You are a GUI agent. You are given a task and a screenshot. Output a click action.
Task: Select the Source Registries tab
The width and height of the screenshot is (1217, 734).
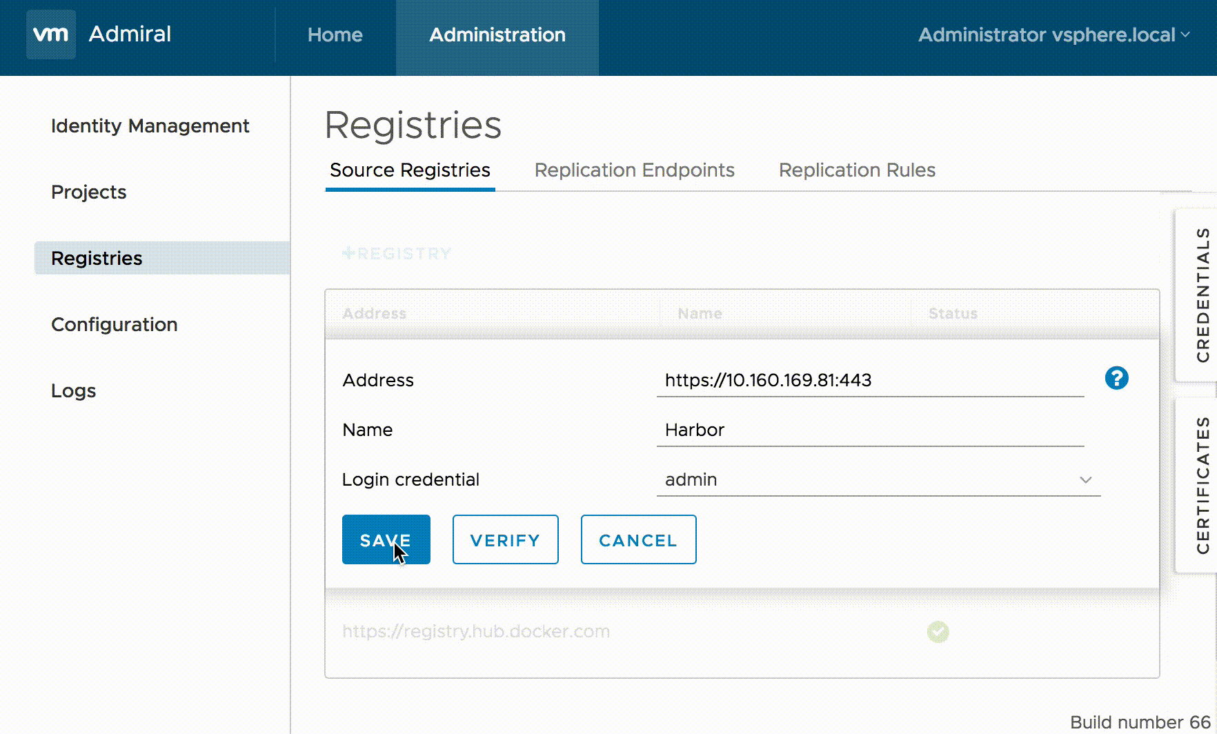coord(410,170)
